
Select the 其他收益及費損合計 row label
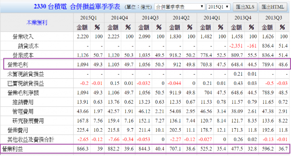[x=31, y=139]
